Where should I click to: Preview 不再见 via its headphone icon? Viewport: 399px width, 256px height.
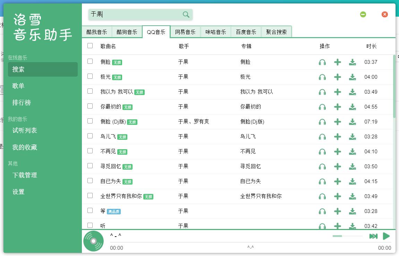(322, 152)
